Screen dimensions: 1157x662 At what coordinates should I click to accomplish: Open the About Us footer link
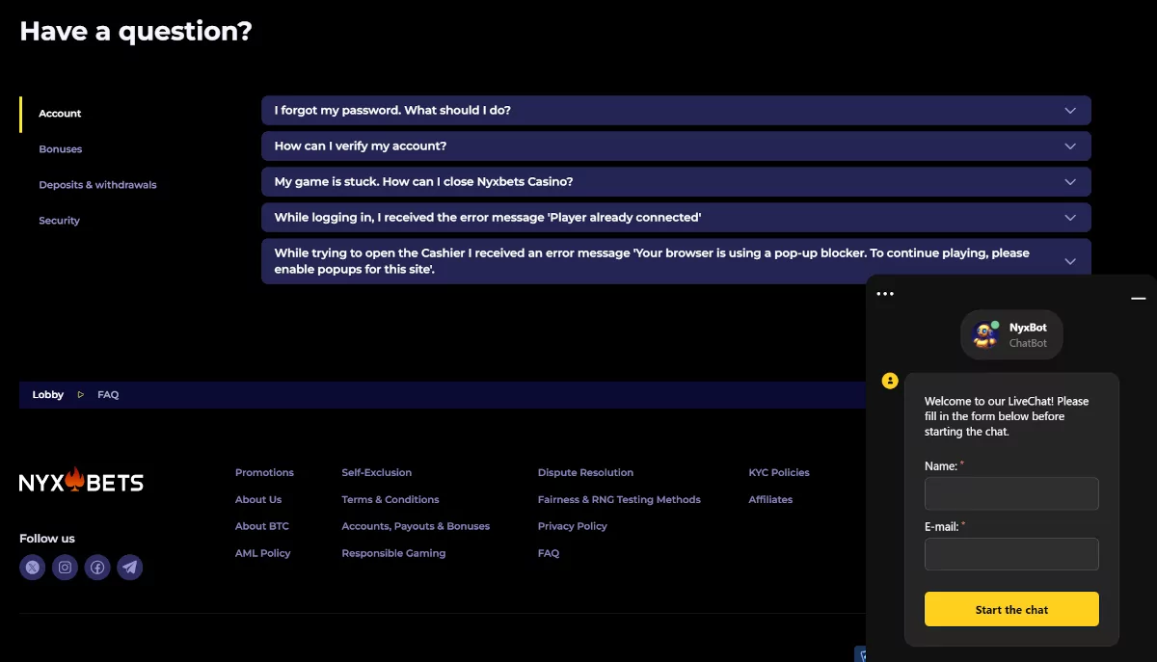point(258,500)
